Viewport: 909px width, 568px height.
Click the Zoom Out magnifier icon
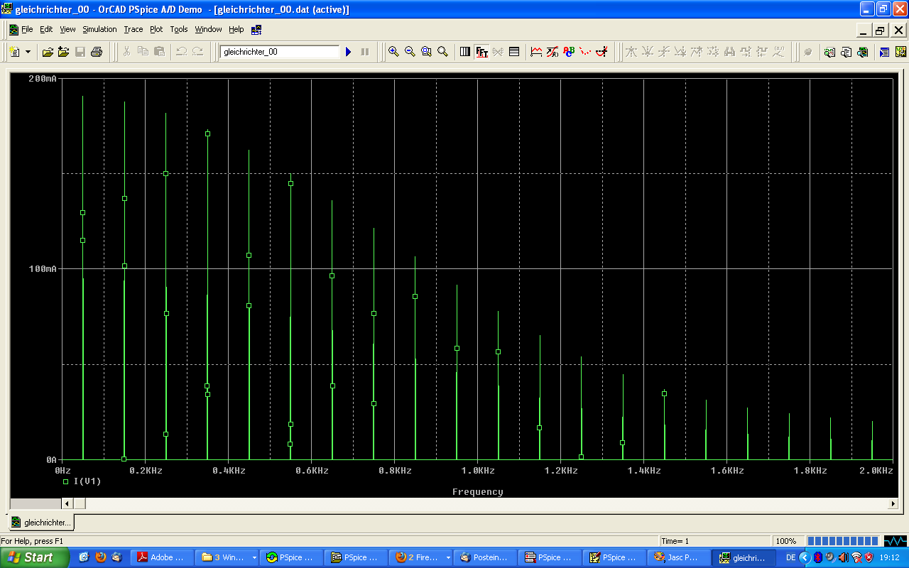pos(410,52)
